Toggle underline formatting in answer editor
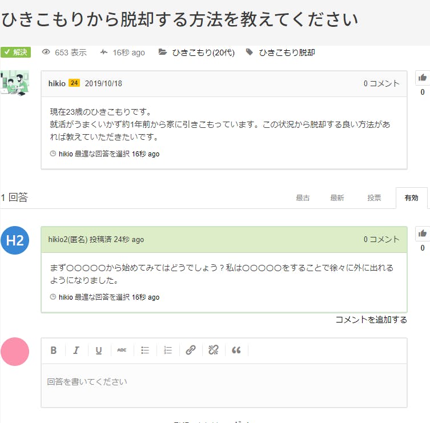 pyautogui.click(x=99, y=350)
